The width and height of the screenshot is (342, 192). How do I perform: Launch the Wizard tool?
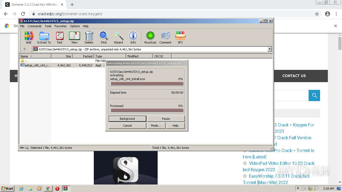[x=118, y=37]
